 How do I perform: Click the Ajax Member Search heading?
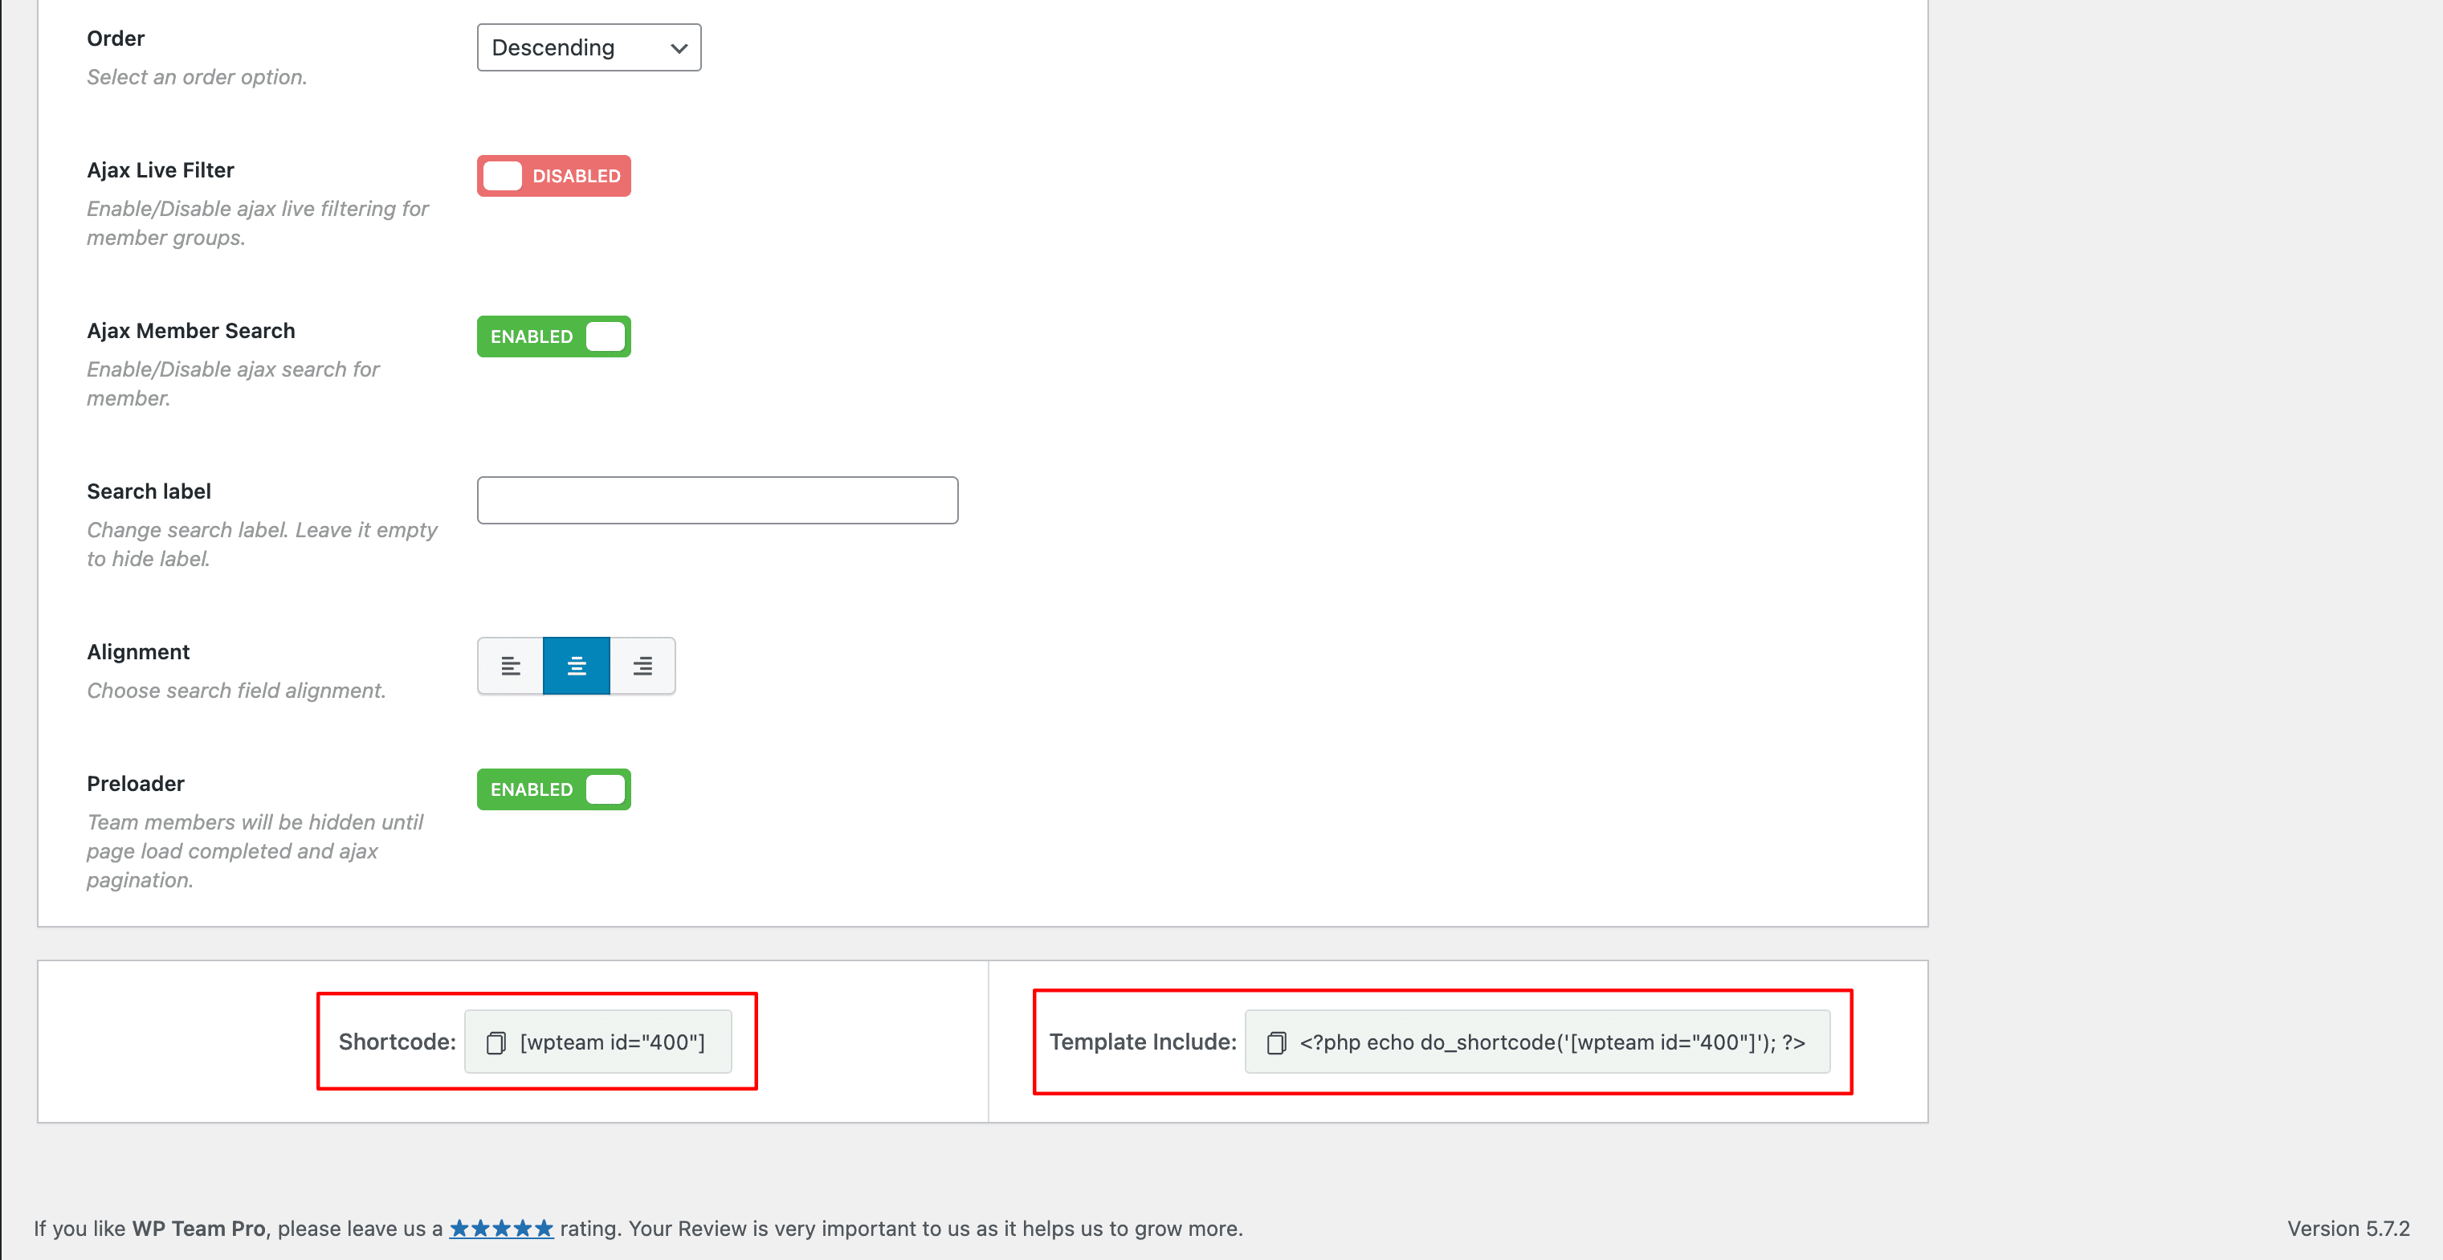[x=190, y=331]
